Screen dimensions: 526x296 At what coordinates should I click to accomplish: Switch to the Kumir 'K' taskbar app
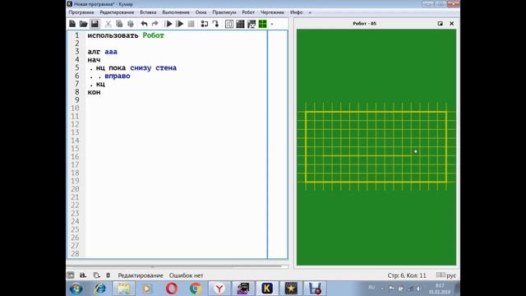point(267,289)
